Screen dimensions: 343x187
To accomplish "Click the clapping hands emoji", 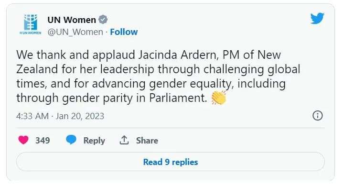I will click(x=218, y=98).
